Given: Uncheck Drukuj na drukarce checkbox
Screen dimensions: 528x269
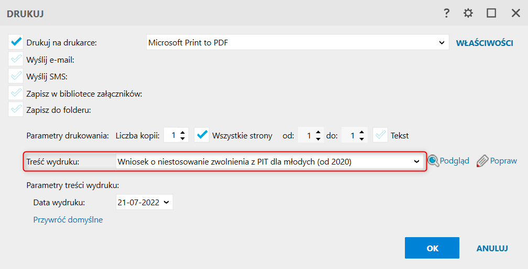Looking at the screenshot, I should [16, 42].
